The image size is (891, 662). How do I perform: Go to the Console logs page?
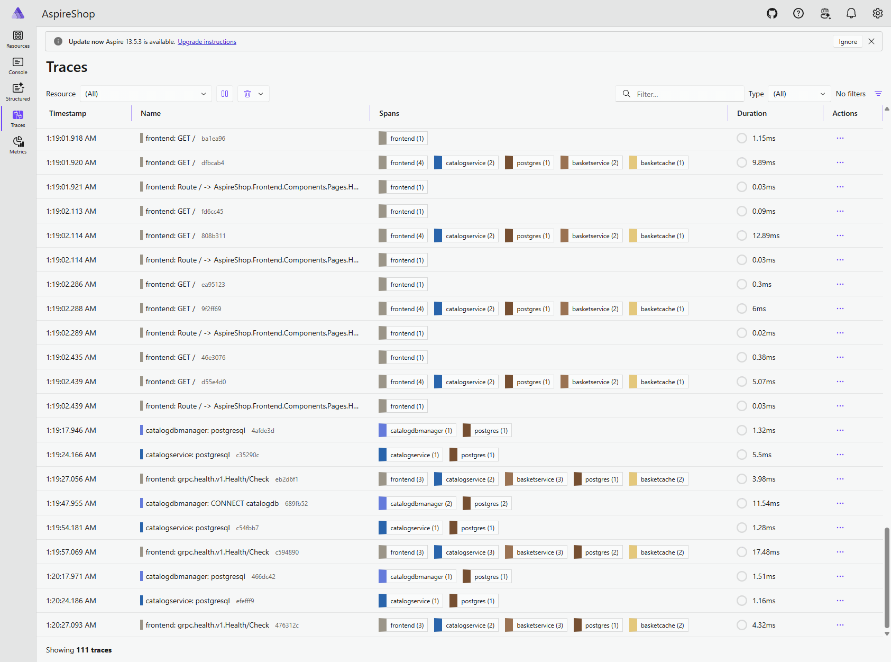18,66
